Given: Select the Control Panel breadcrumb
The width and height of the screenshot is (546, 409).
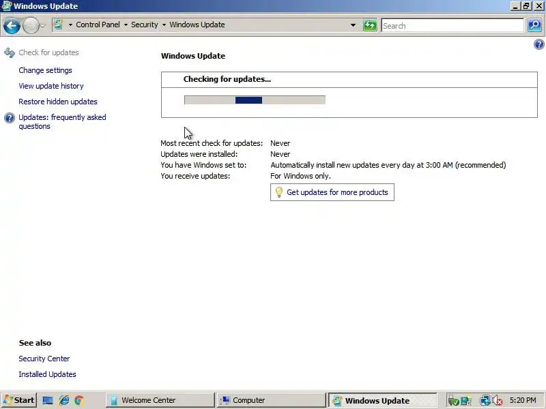Looking at the screenshot, I should point(98,25).
